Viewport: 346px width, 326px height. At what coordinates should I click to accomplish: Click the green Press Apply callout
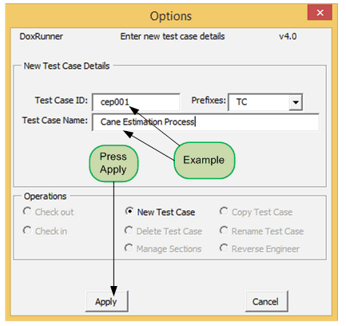click(x=113, y=163)
